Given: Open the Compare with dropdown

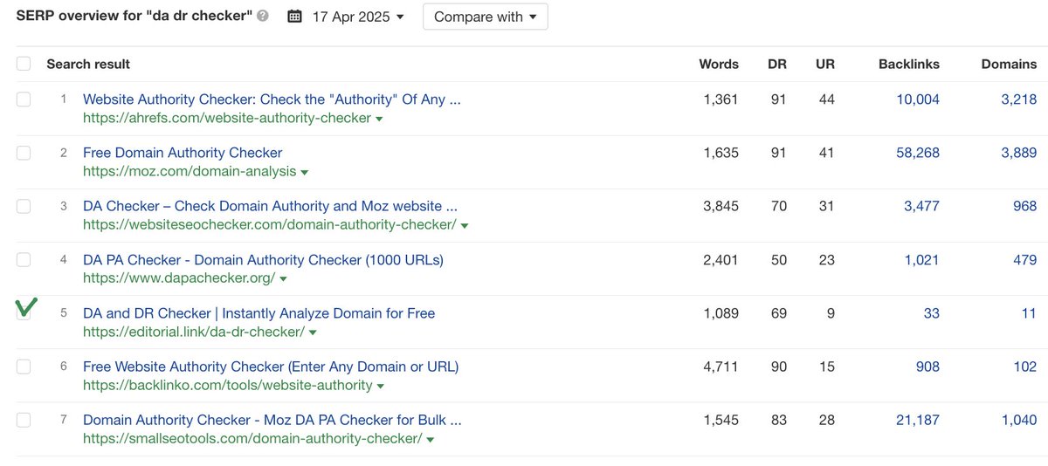Looking at the screenshot, I should [486, 17].
